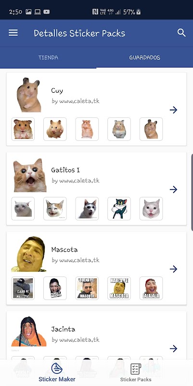Open the hamburger navigation menu

(13, 33)
